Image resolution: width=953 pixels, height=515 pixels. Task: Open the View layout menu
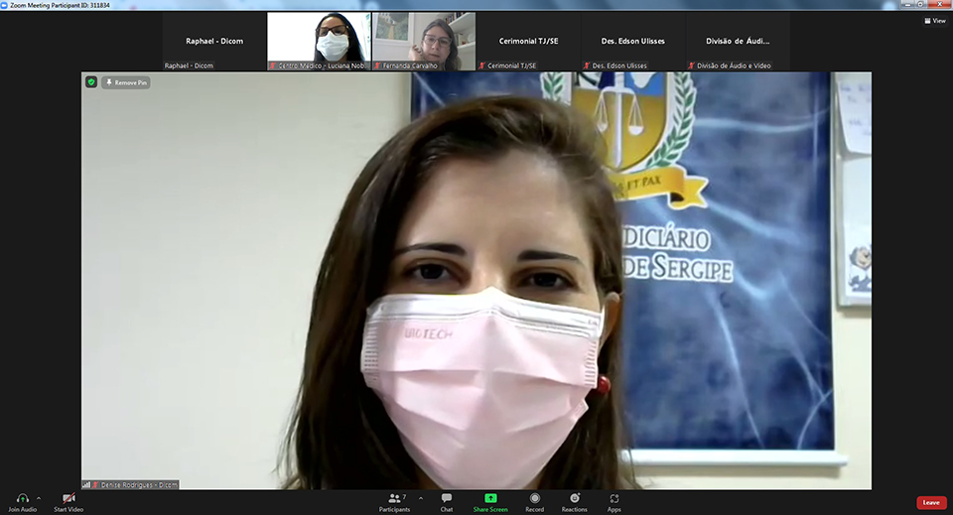[x=934, y=20]
